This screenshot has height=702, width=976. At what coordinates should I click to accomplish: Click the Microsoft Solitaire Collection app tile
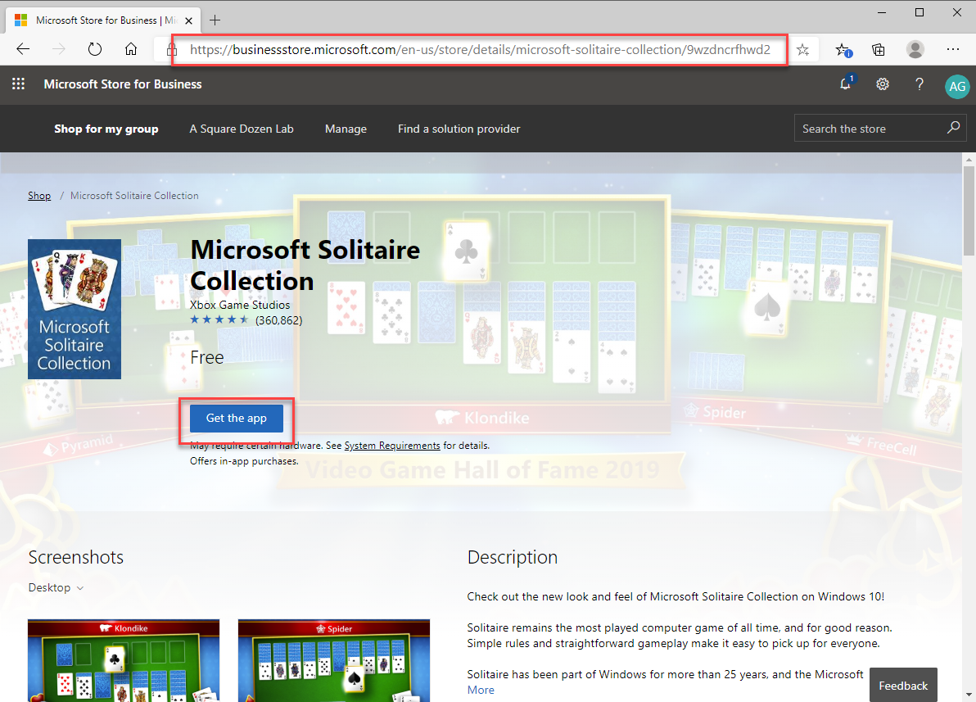[x=75, y=309]
